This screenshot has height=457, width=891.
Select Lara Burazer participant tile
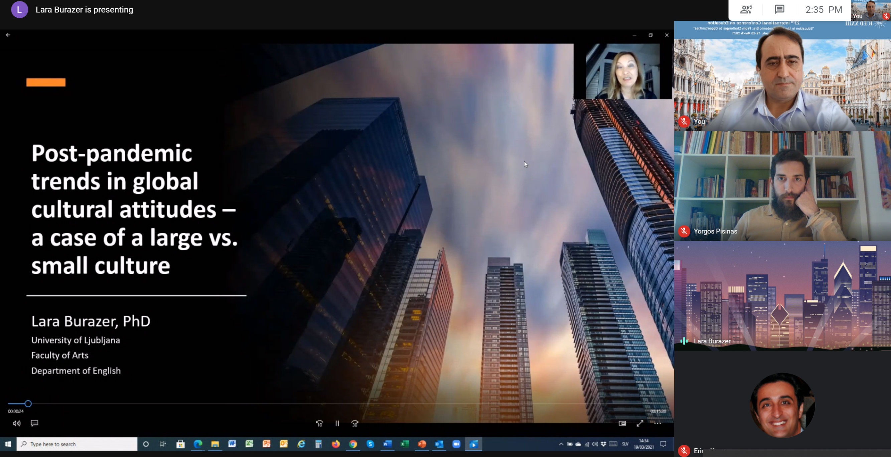tap(782, 296)
